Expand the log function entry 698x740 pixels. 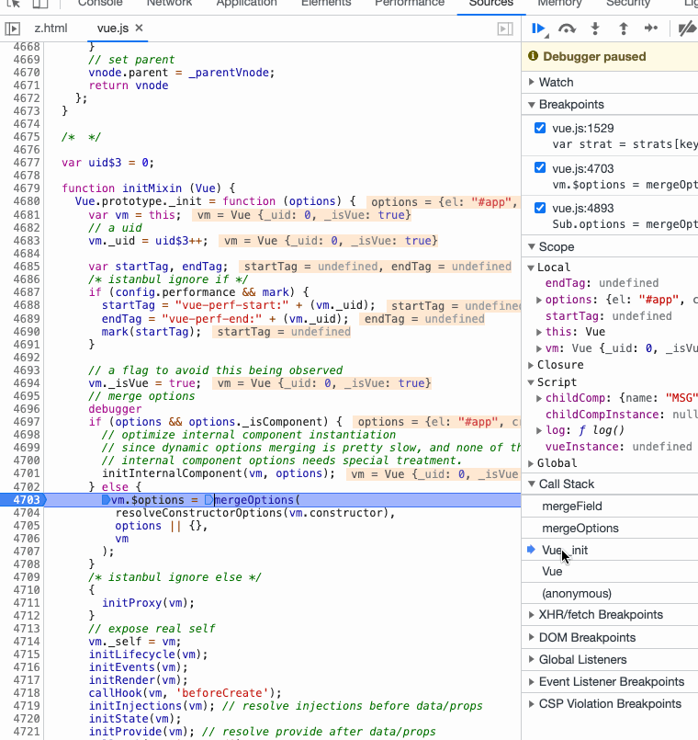(x=538, y=430)
